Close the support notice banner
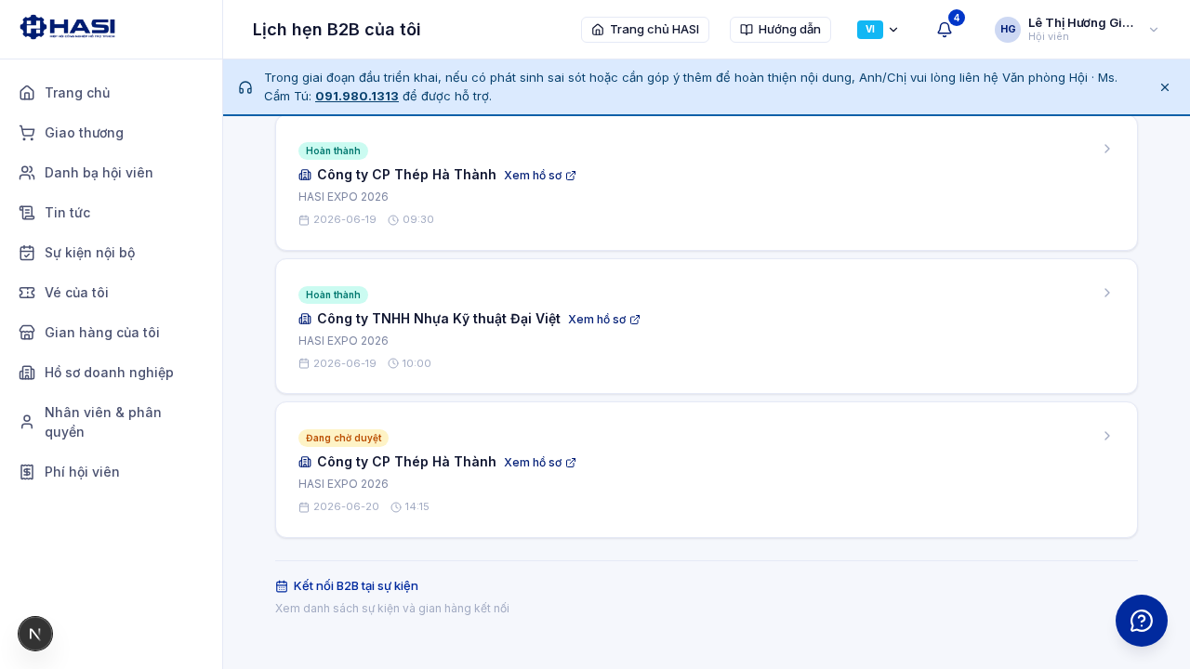Screen dimensions: 1190x669 point(1165,87)
